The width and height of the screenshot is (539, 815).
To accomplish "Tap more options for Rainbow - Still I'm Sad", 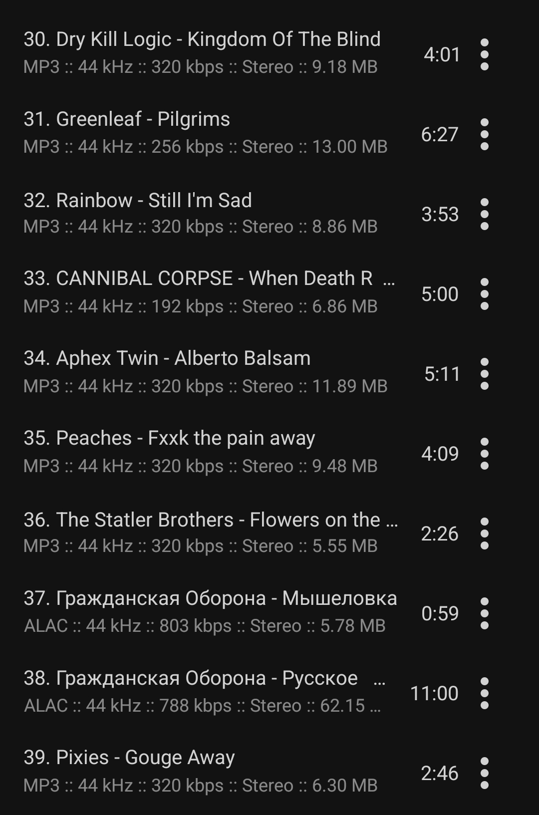I will click(x=484, y=214).
